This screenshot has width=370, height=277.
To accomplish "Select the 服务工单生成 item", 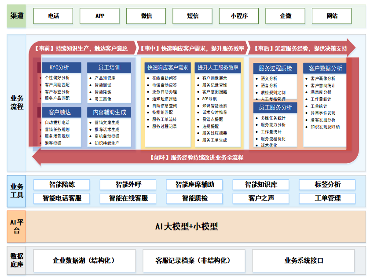I will [x=215, y=140].
